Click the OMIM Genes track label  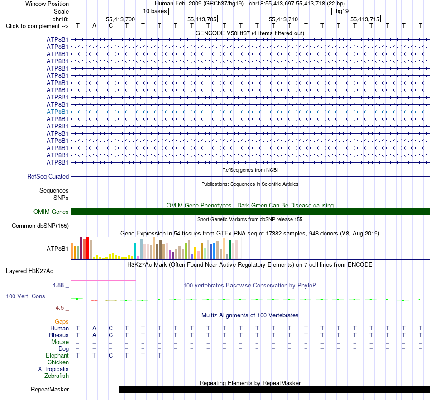tap(51, 212)
